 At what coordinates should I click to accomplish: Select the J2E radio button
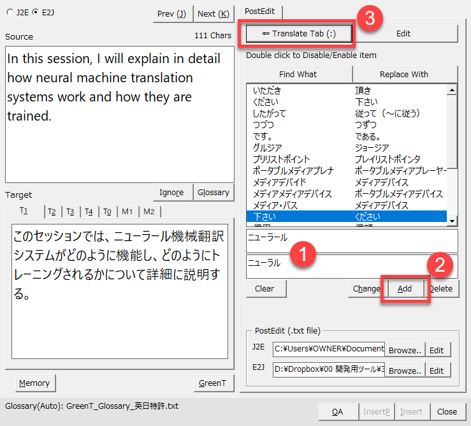tap(10, 13)
